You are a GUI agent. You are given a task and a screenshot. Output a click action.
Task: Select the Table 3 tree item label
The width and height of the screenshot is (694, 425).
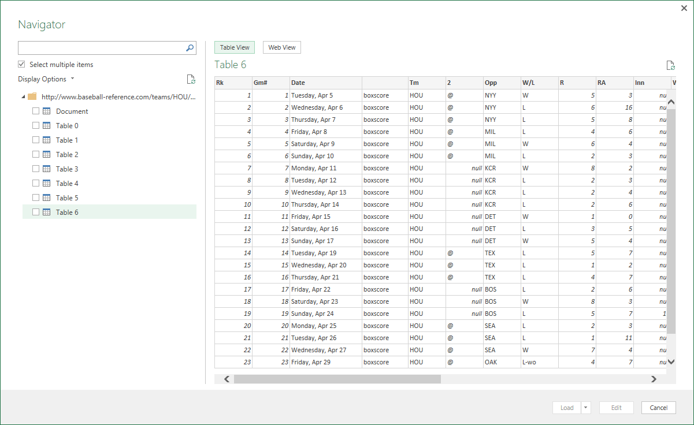(x=67, y=169)
